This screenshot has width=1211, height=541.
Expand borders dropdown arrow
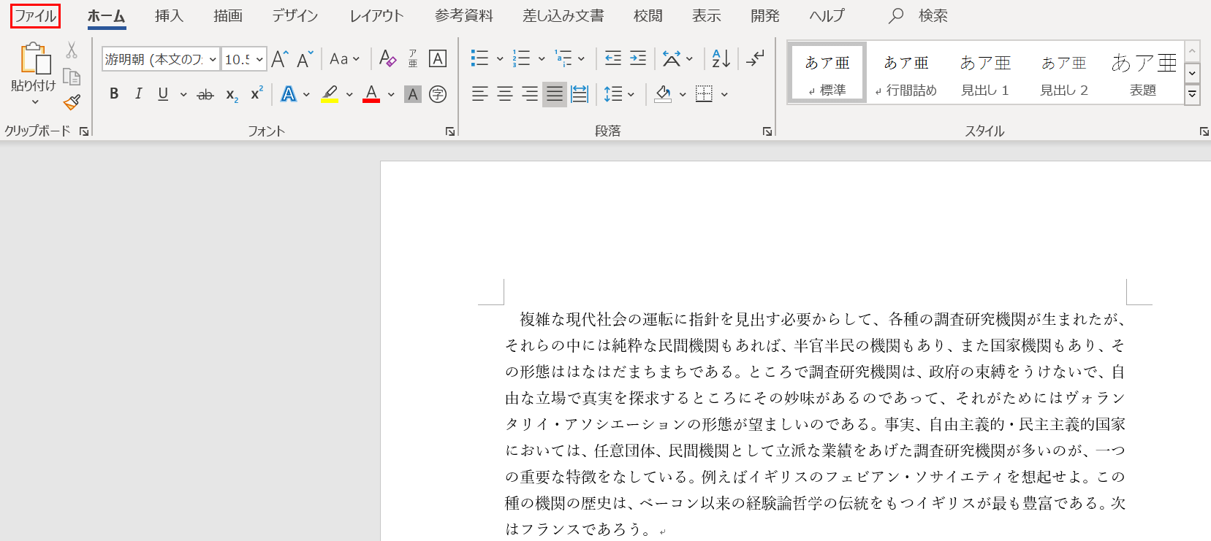724,94
